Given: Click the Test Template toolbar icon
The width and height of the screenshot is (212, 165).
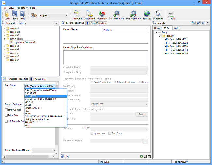Looking at the screenshot, I should [116, 15].
